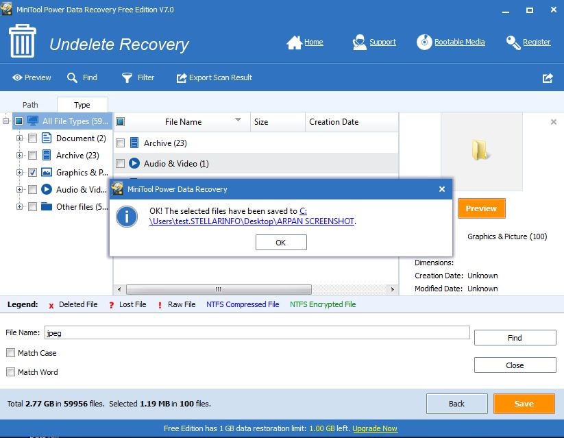Click the Graphics & Picture tree icon
Viewport: 564px width, 438px height.
[x=47, y=173]
